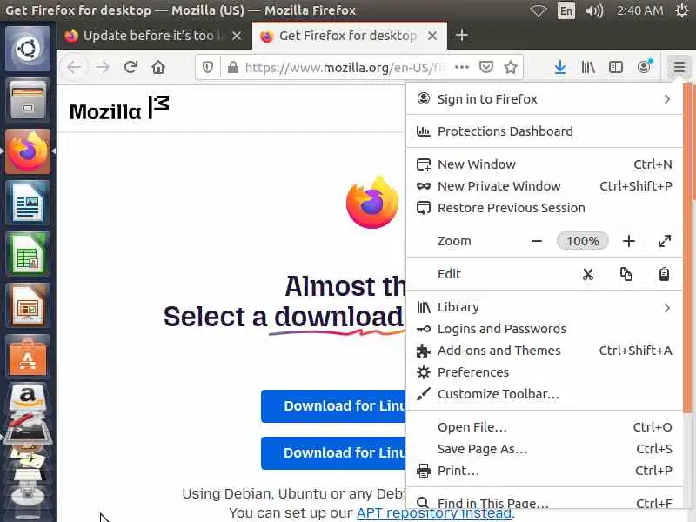Click the first Download for Linux button
This screenshot has width=696, height=522.
tap(333, 405)
